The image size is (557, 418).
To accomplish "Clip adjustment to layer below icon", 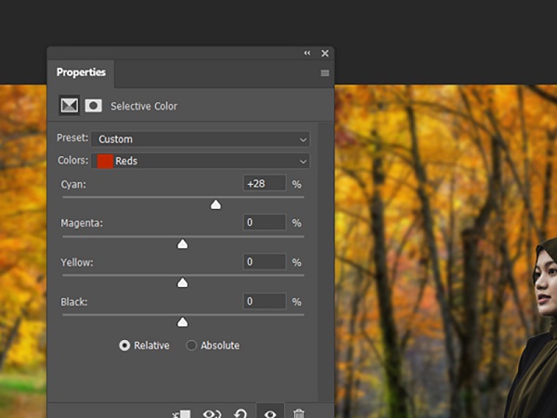I will click(182, 414).
